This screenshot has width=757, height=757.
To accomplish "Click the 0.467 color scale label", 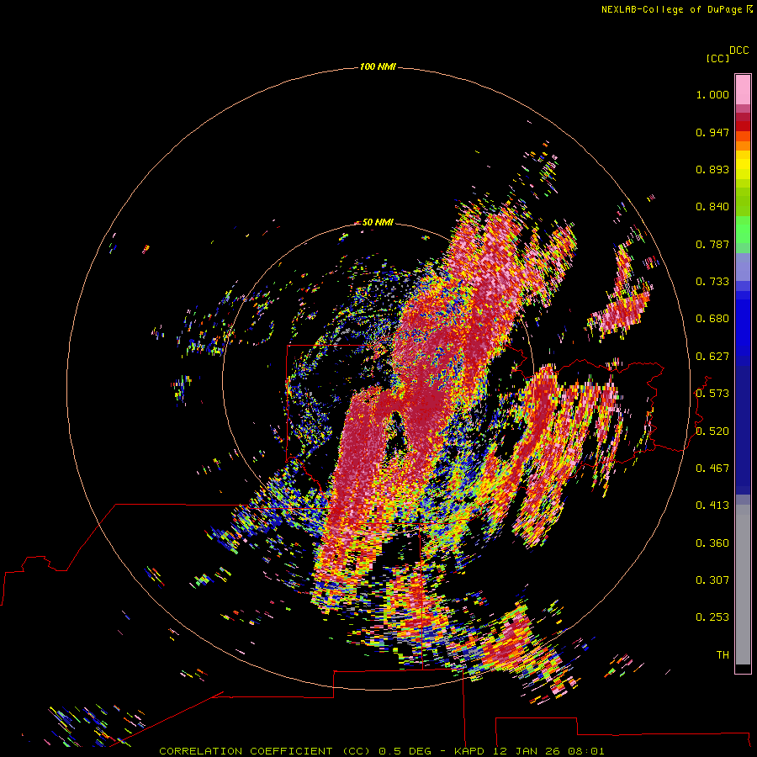I will 712,468.
